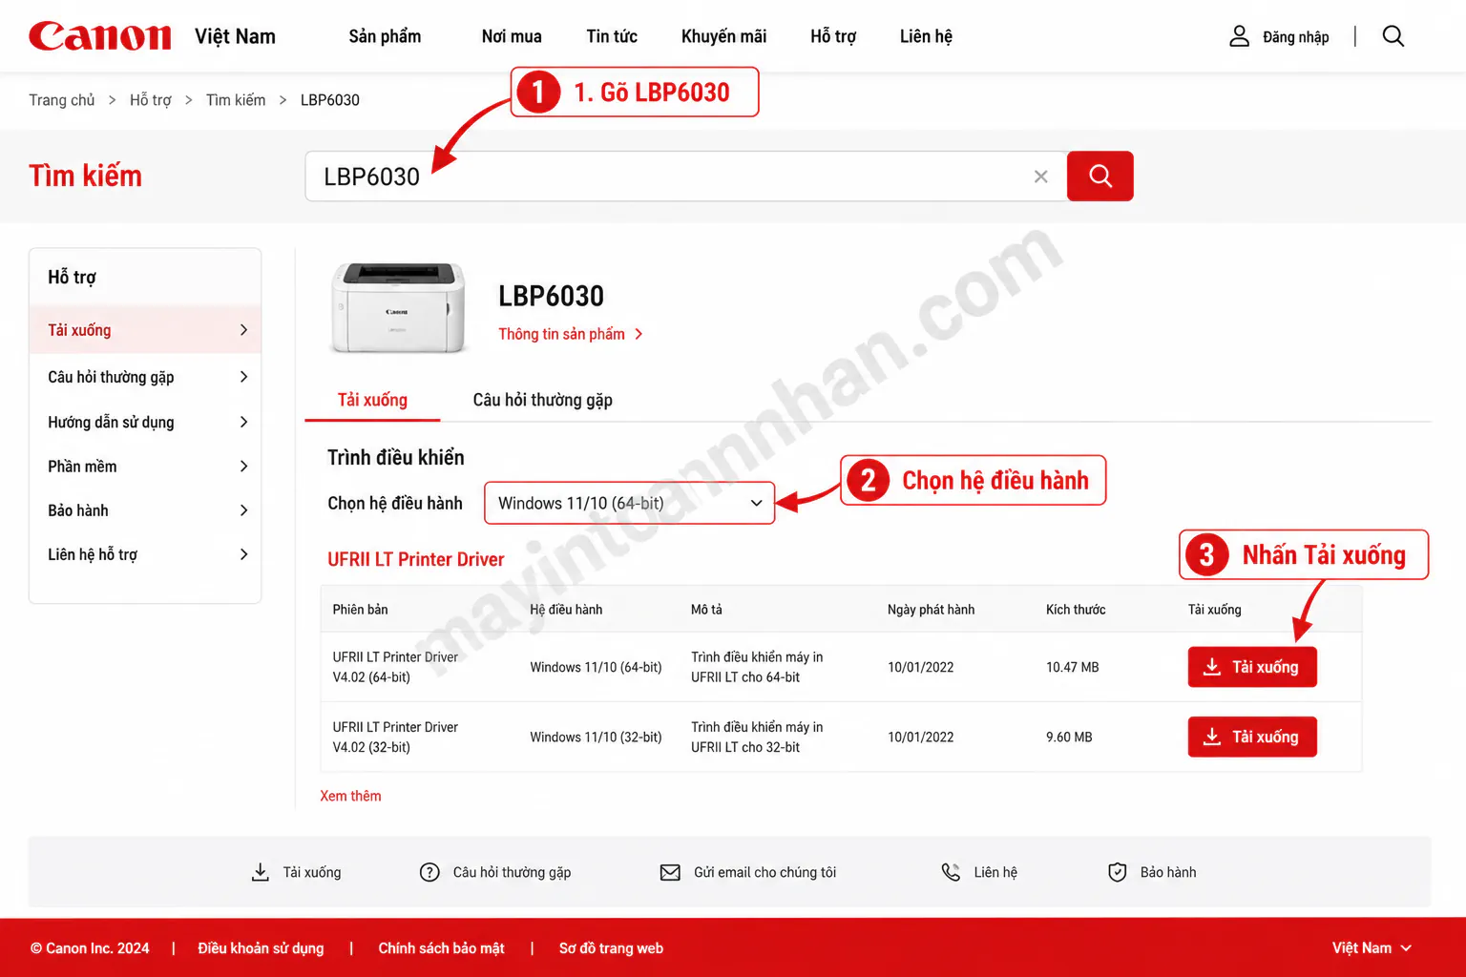Open the Khuyến mãi menu
Screen dimensions: 1466x977
(723, 36)
